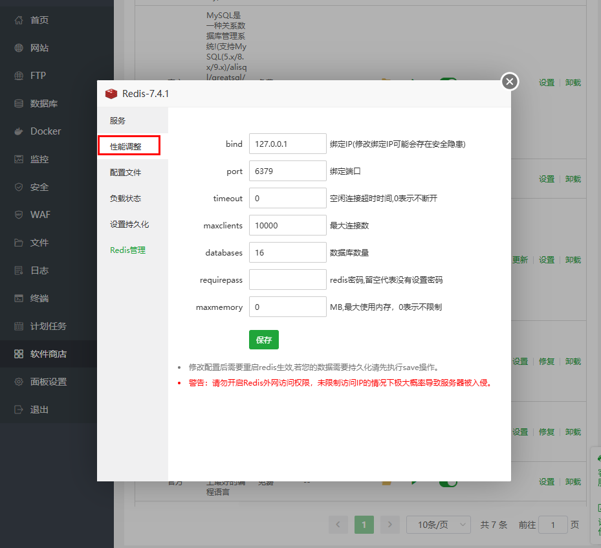Image resolution: width=601 pixels, height=548 pixels.
Task: Click the terminal icon beside 终端
Action: [x=19, y=298]
